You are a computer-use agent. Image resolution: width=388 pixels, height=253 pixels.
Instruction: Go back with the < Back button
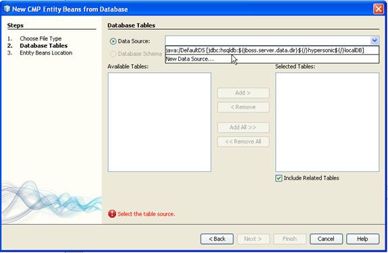(x=217, y=239)
